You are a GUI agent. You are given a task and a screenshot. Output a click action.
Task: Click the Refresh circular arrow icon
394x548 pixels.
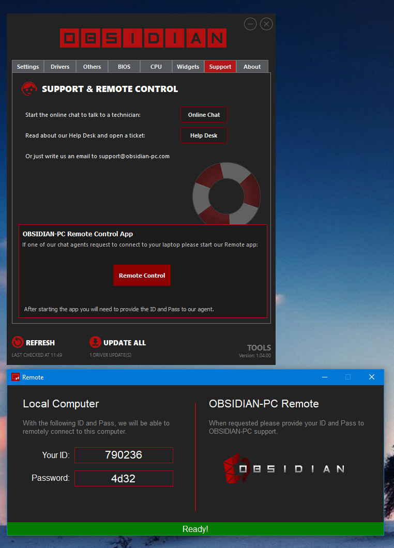[18, 342]
